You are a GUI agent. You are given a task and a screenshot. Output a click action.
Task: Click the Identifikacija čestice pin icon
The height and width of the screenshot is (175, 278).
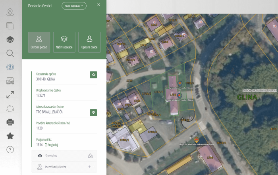coord(40,167)
